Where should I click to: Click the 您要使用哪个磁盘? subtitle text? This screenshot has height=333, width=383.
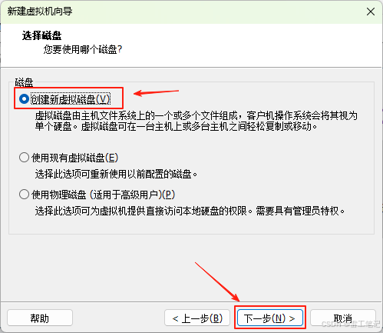point(83,49)
